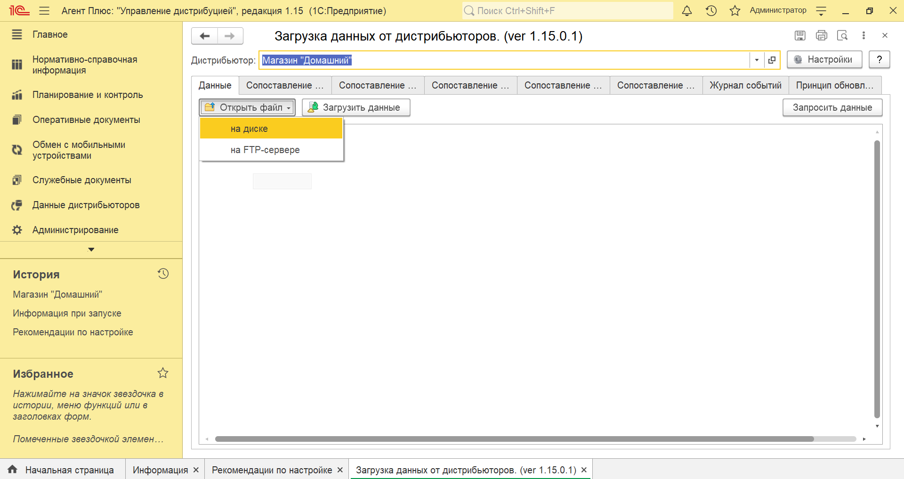Open history item Рекомендации по настройке

(x=73, y=332)
